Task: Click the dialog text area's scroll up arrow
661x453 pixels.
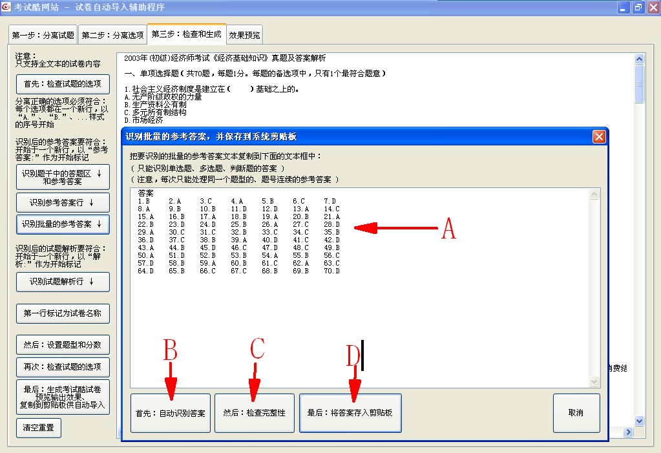Action: (x=595, y=194)
